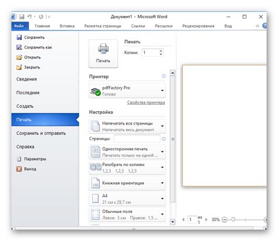Minimize the ribbon with the caret icon

point(257,26)
